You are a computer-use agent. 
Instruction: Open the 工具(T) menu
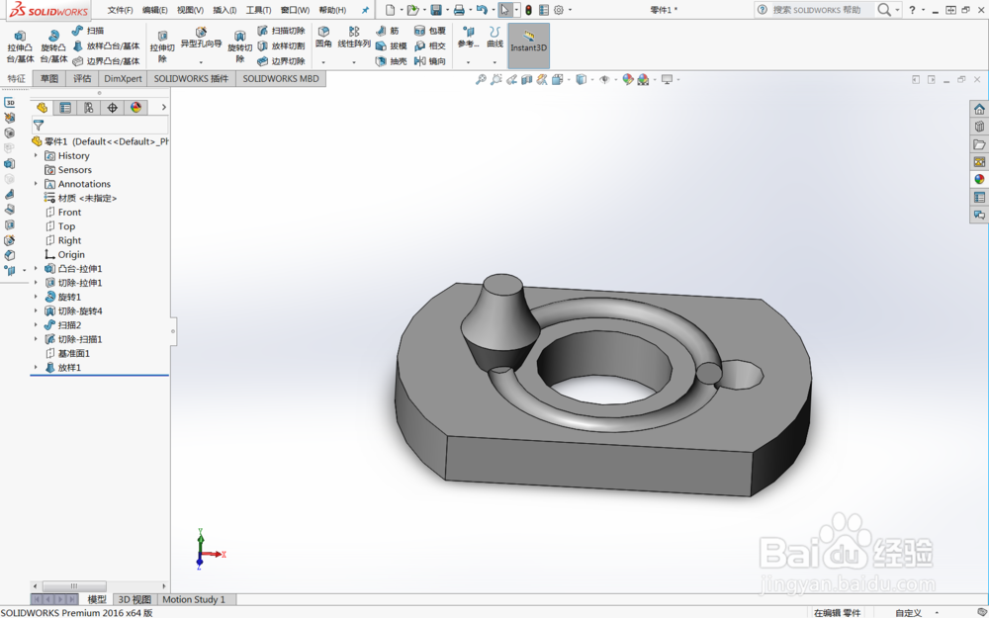(x=258, y=10)
